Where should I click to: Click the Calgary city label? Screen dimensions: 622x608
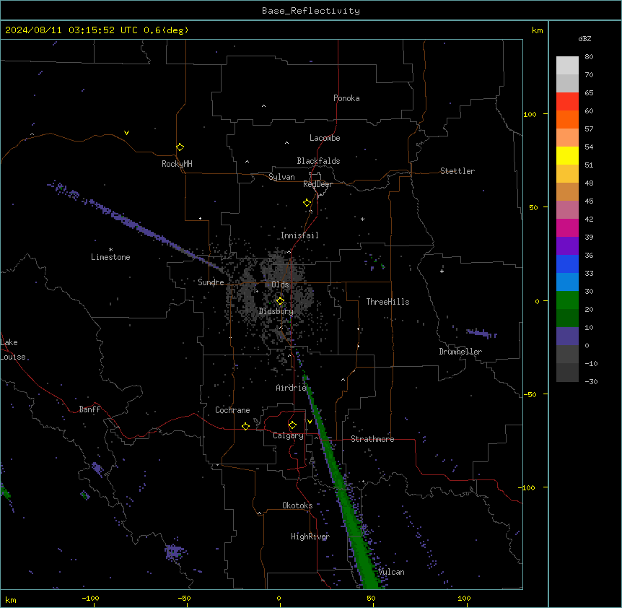tap(288, 435)
